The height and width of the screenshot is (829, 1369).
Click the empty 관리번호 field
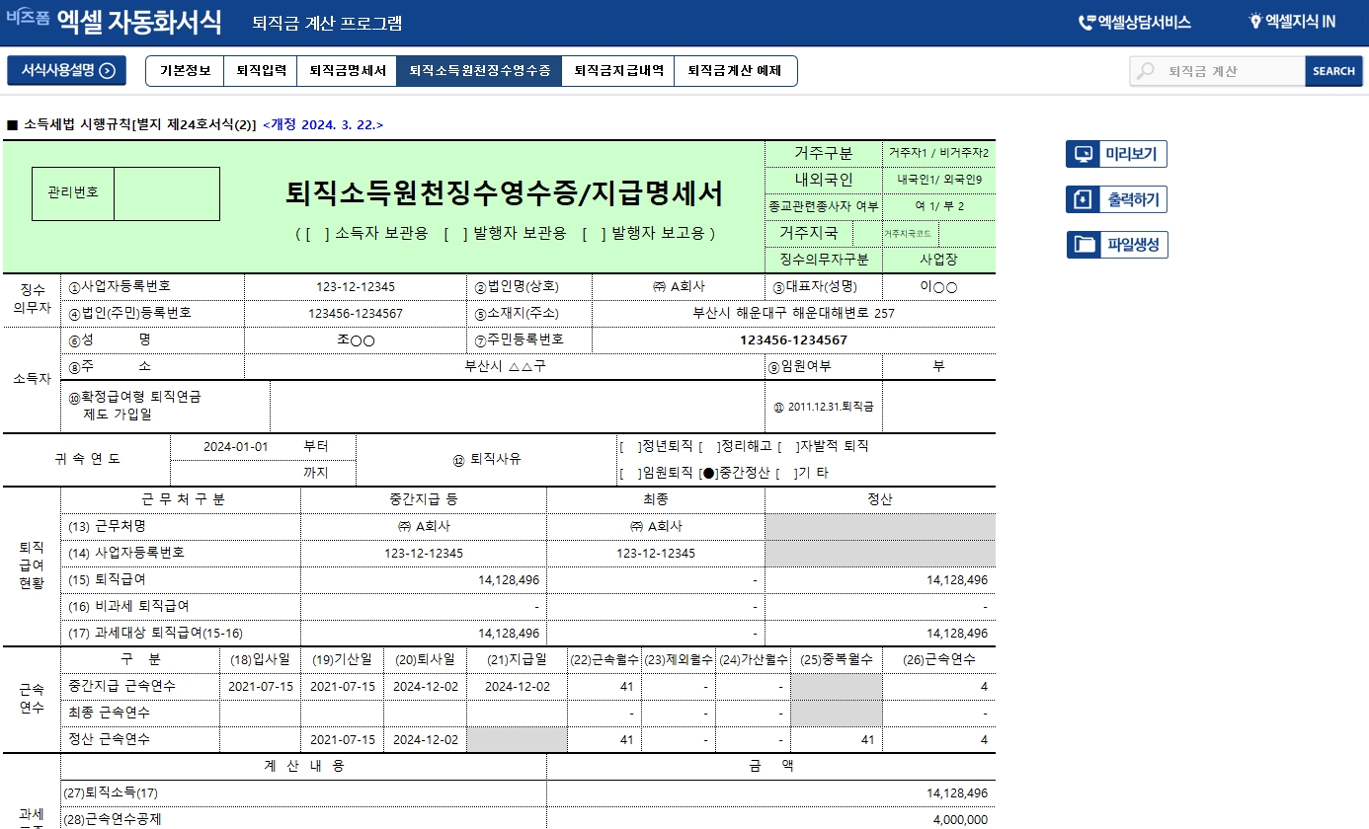(166, 193)
